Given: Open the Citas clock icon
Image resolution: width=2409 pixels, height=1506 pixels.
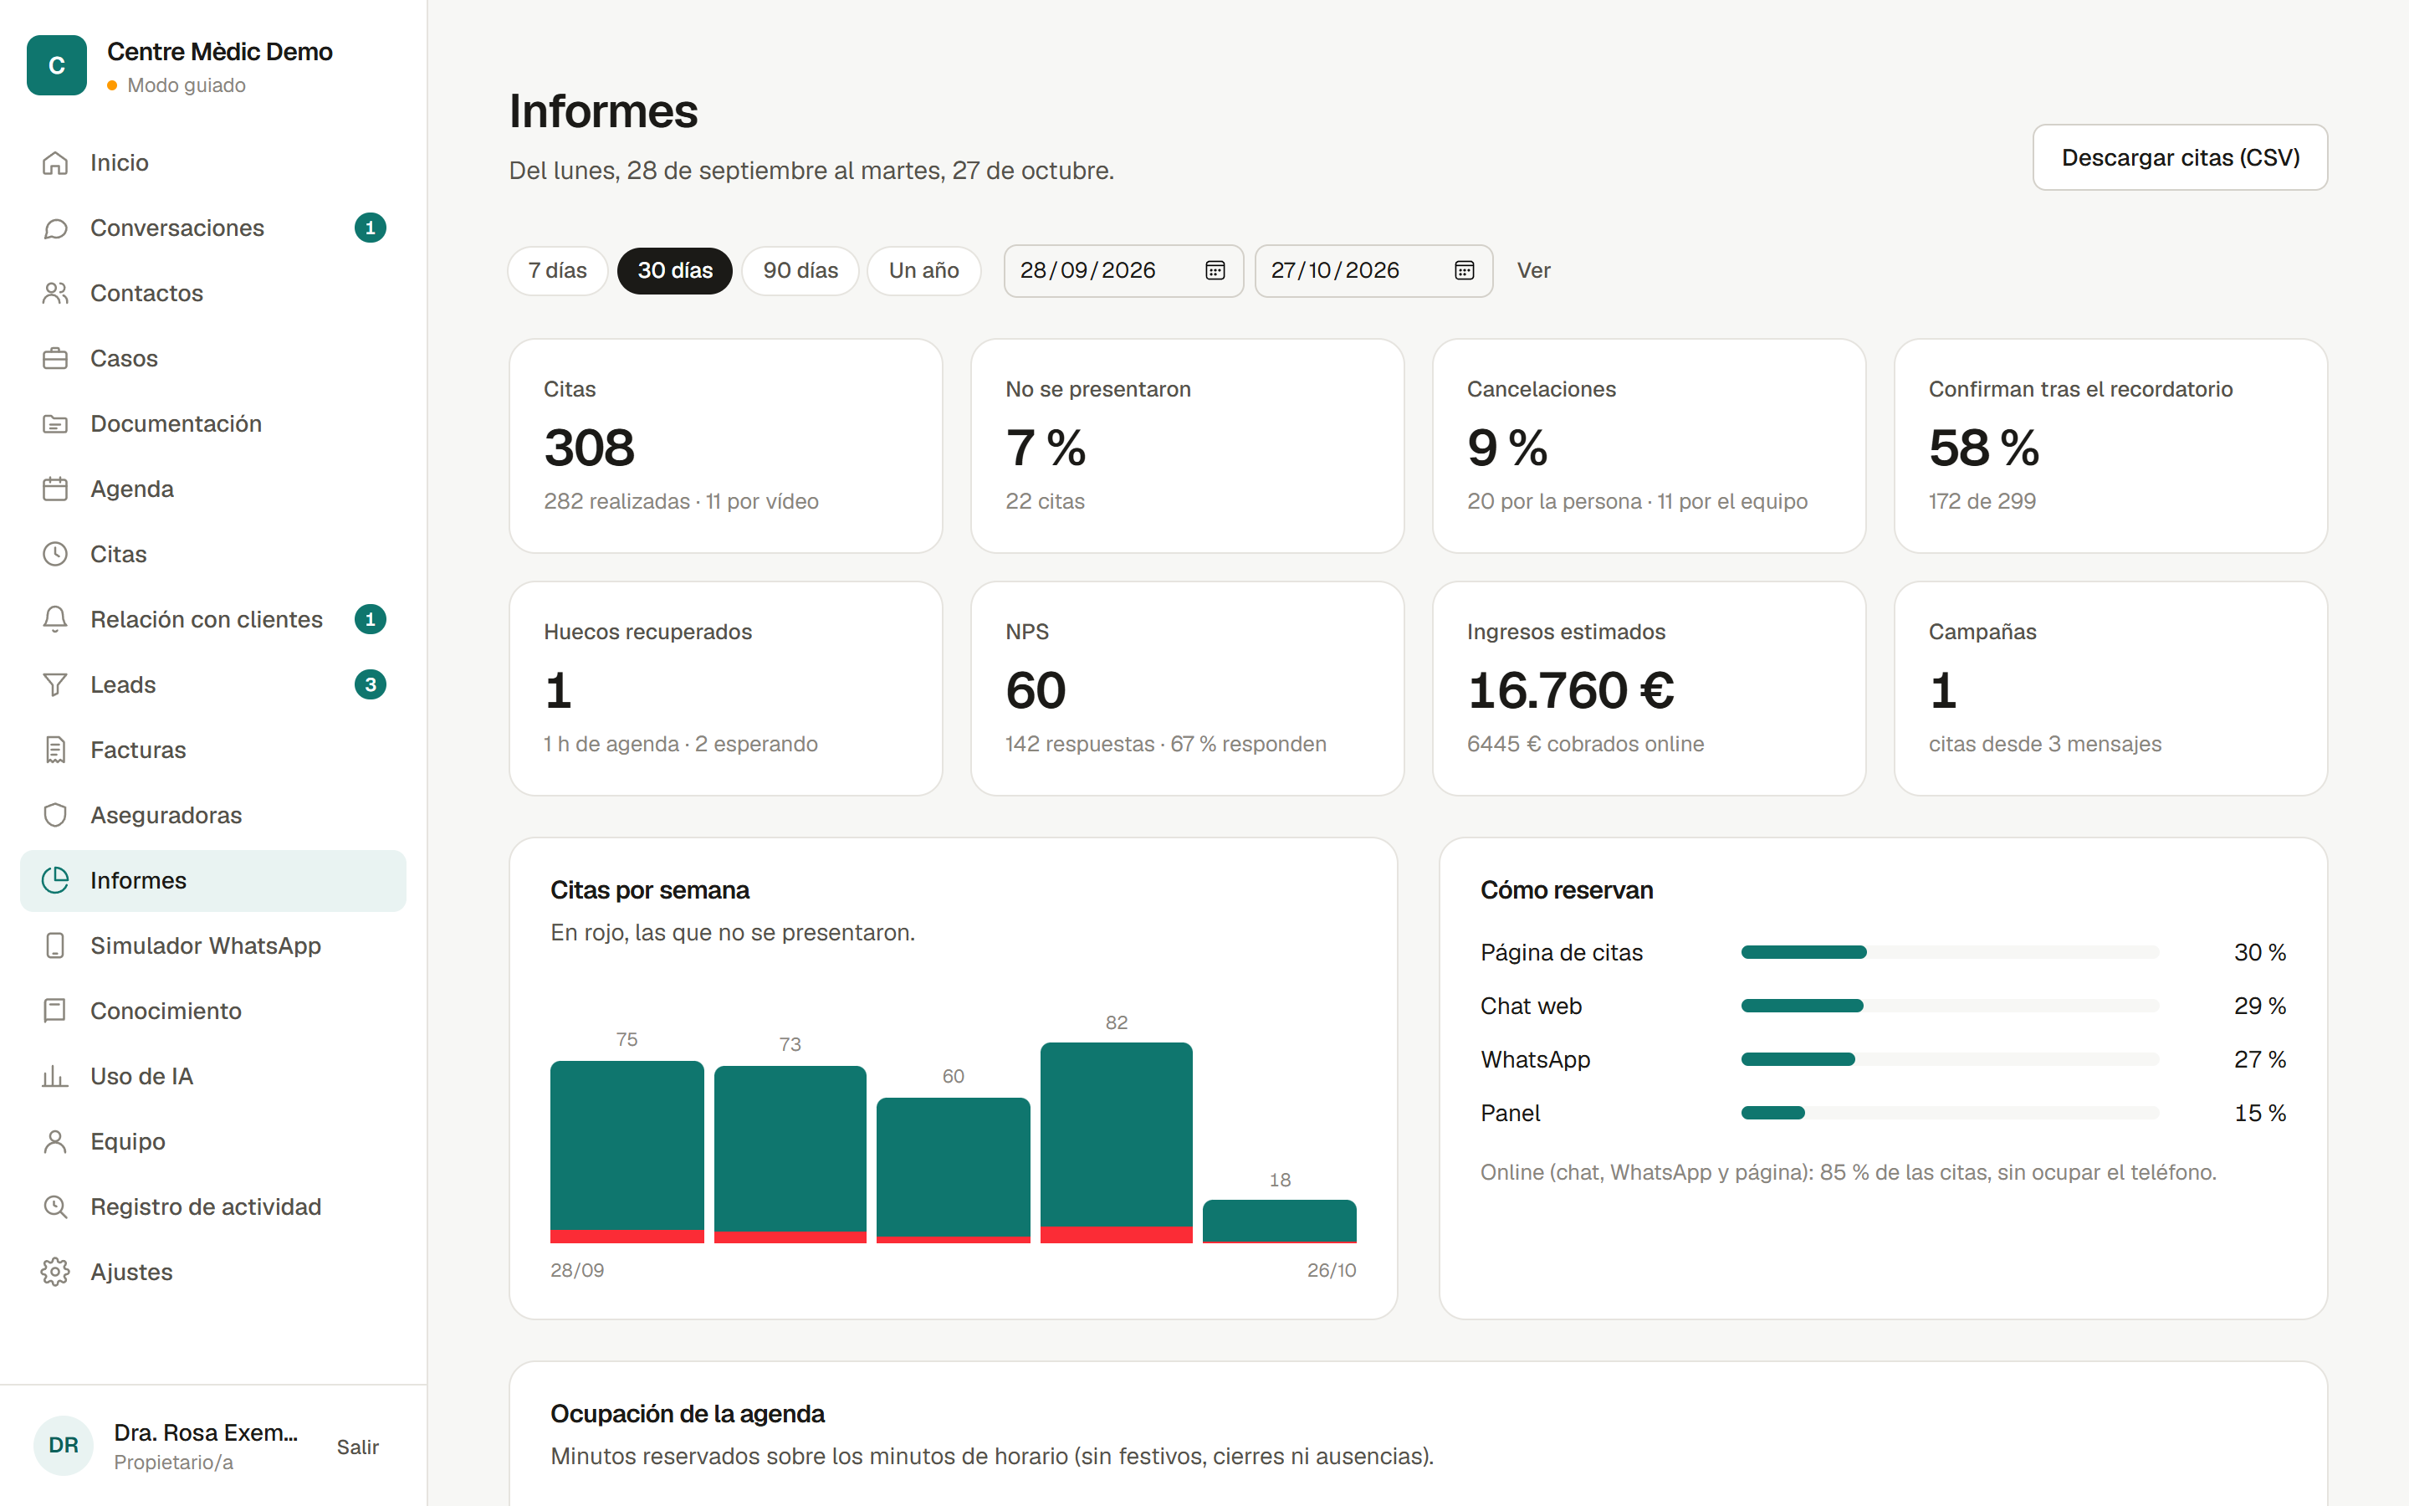Looking at the screenshot, I should tap(56, 554).
